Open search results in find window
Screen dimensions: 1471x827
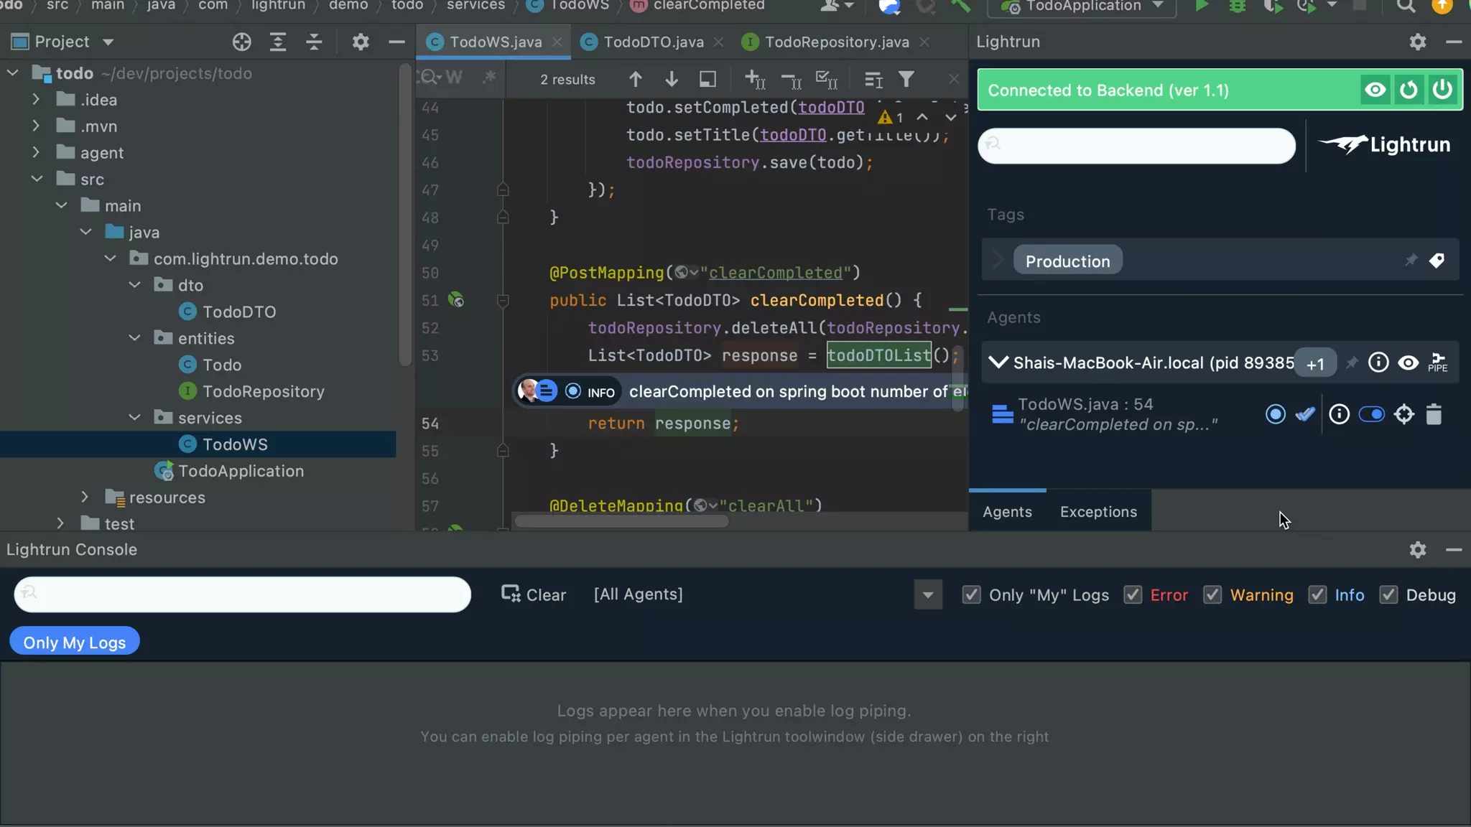[x=707, y=79]
